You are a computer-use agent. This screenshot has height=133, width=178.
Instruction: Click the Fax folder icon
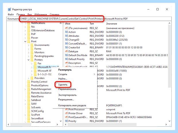35,63
